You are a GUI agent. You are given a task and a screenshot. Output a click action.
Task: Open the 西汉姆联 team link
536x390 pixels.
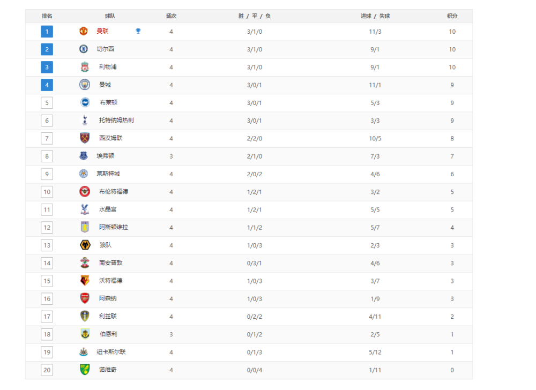(x=111, y=138)
